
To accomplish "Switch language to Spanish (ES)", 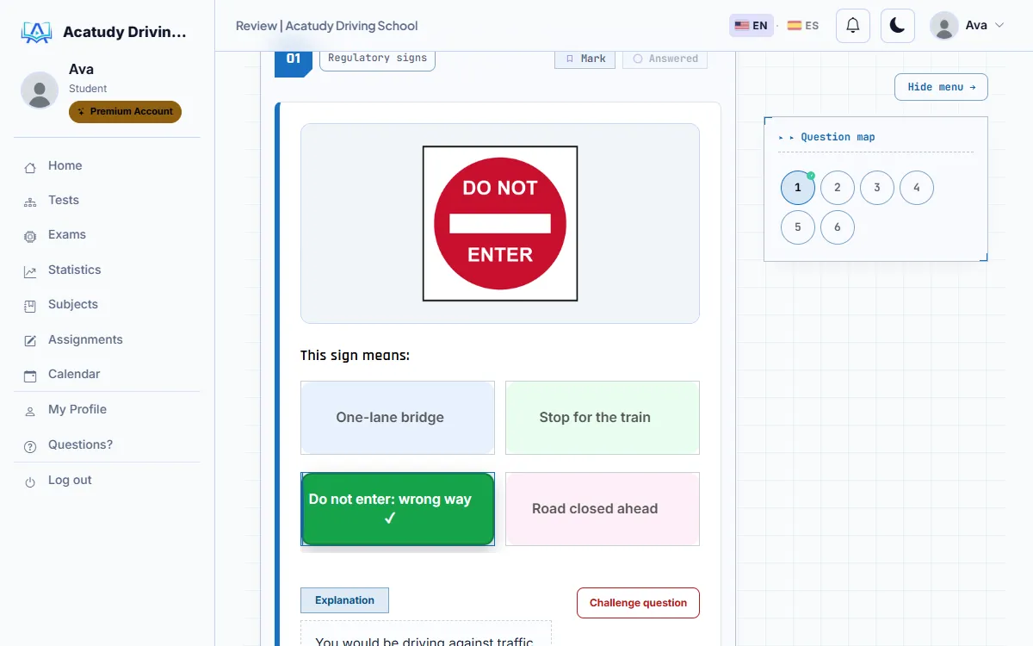I will [x=803, y=26].
